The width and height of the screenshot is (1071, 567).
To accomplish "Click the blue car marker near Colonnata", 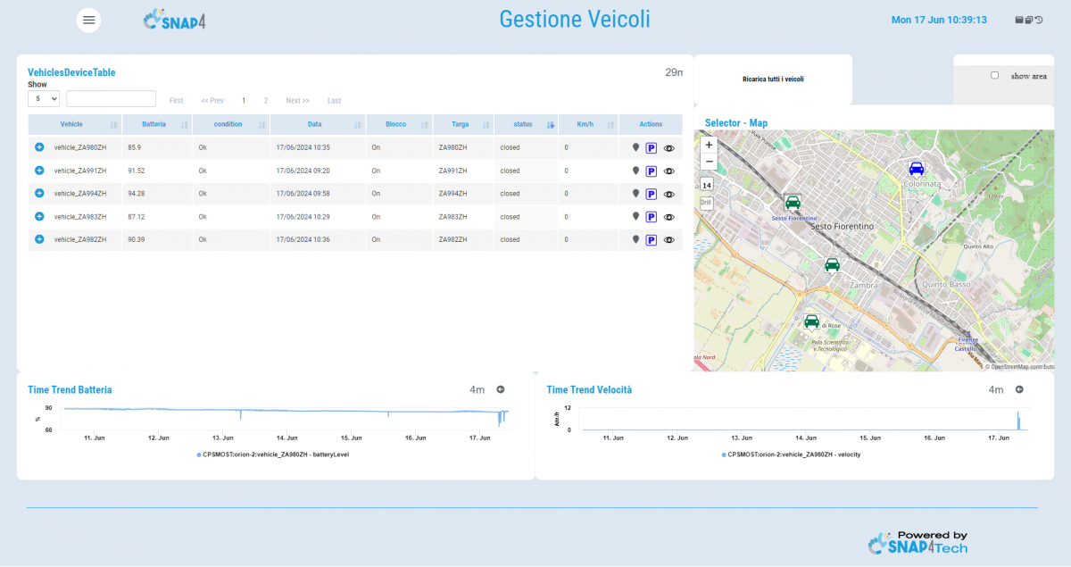I will tap(916, 169).
